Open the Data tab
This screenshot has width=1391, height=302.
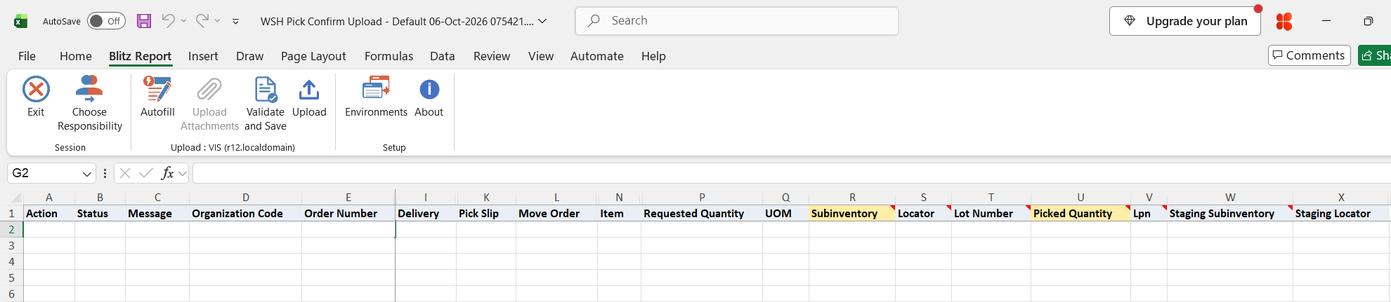point(443,56)
